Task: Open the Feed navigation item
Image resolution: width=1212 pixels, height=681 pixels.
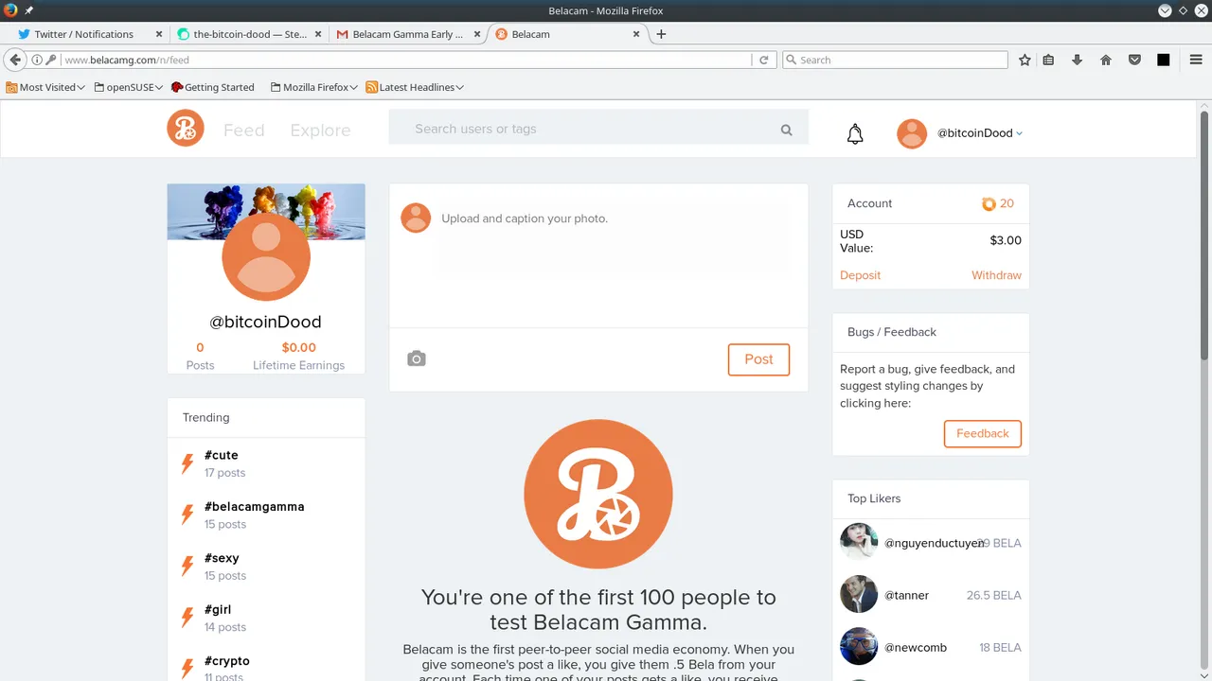Action: [243, 131]
